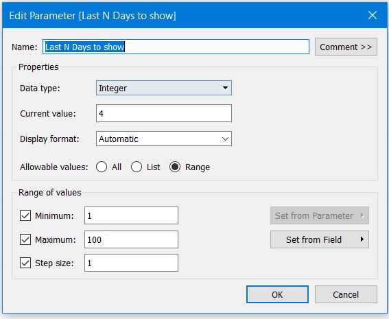Confirm changes with the OK button
This screenshot has height=319, width=389.
[x=277, y=294]
